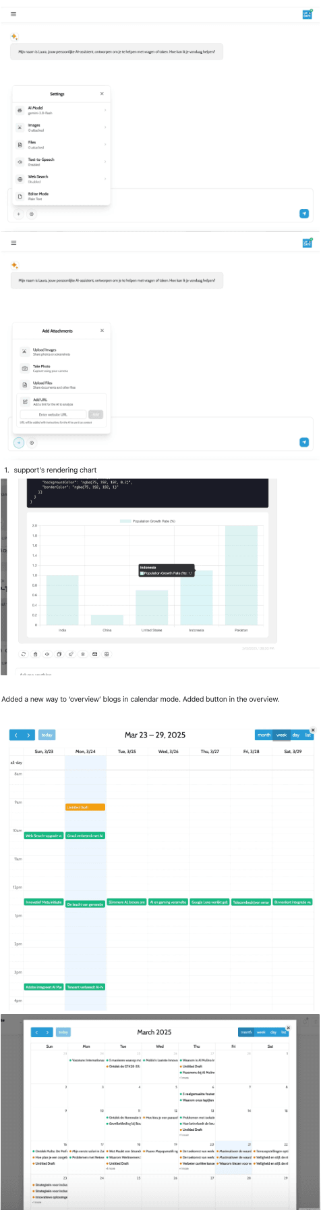This screenshot has width=321, height=1210.
Task: Expand the AI Model gemini-2.0-flash row
Action: coord(61,110)
